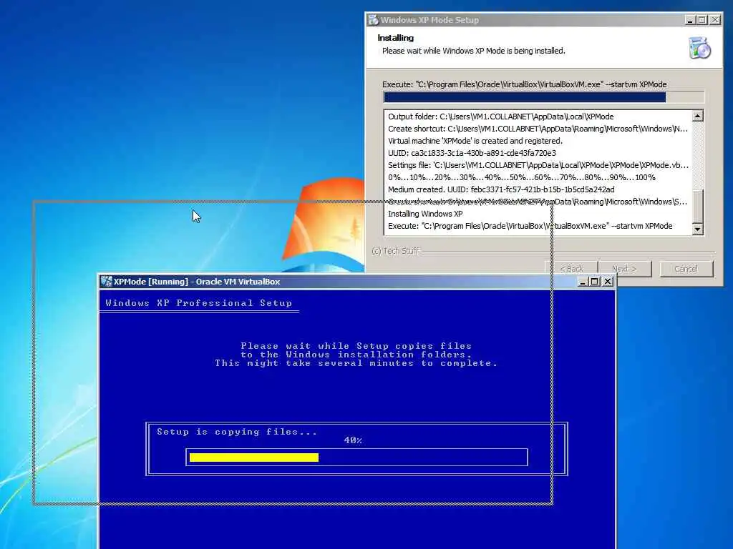Minimize the XPMode VirtualBox window
Image resolution: width=733 pixels, height=549 pixels.
(583, 282)
